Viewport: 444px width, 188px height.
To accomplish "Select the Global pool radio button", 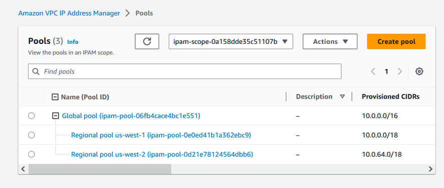I will coord(32,115).
